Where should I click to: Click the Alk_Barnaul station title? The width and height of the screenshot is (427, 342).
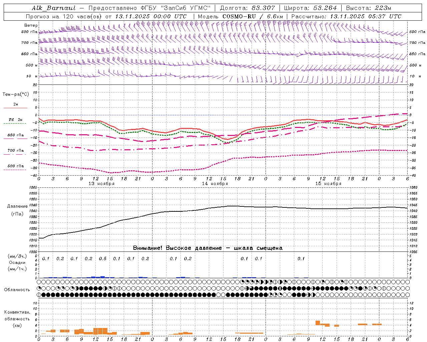pyautogui.click(x=54, y=8)
